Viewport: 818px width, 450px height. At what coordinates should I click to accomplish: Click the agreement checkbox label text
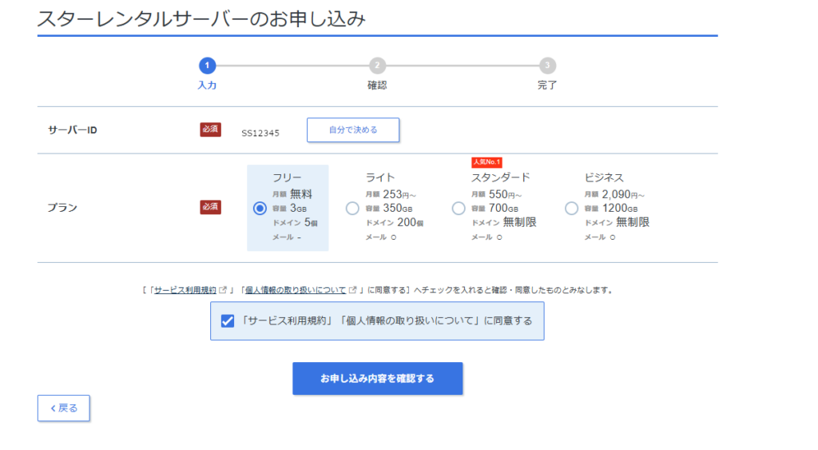[386, 321]
